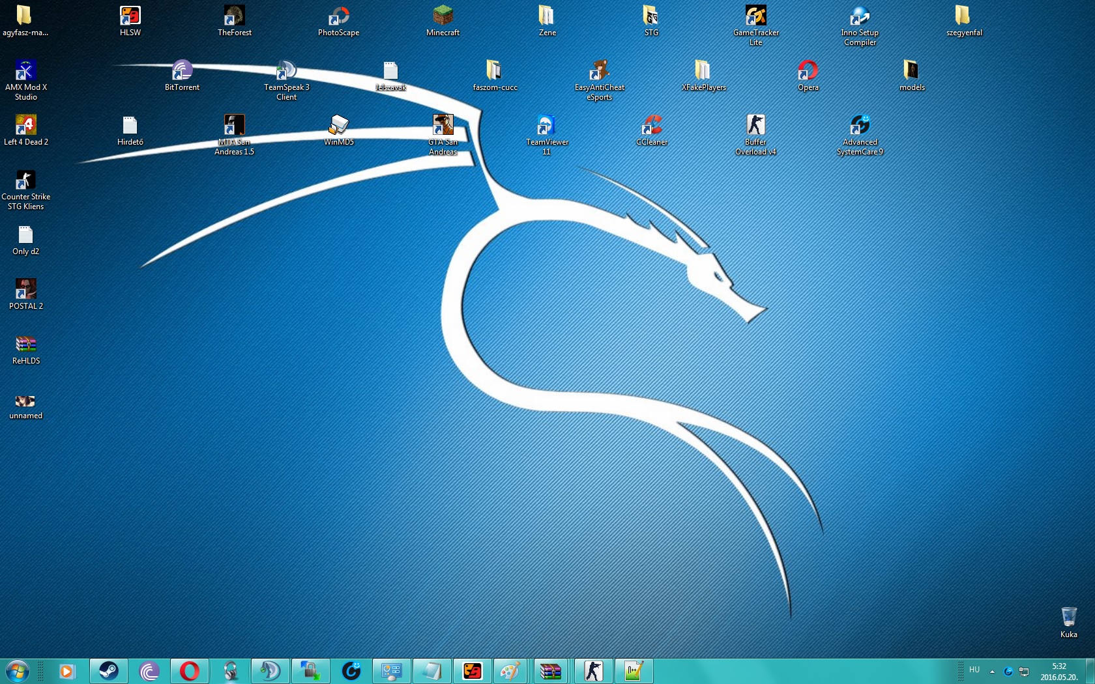
Task: Change the HU input language indicator
Action: pos(974,670)
